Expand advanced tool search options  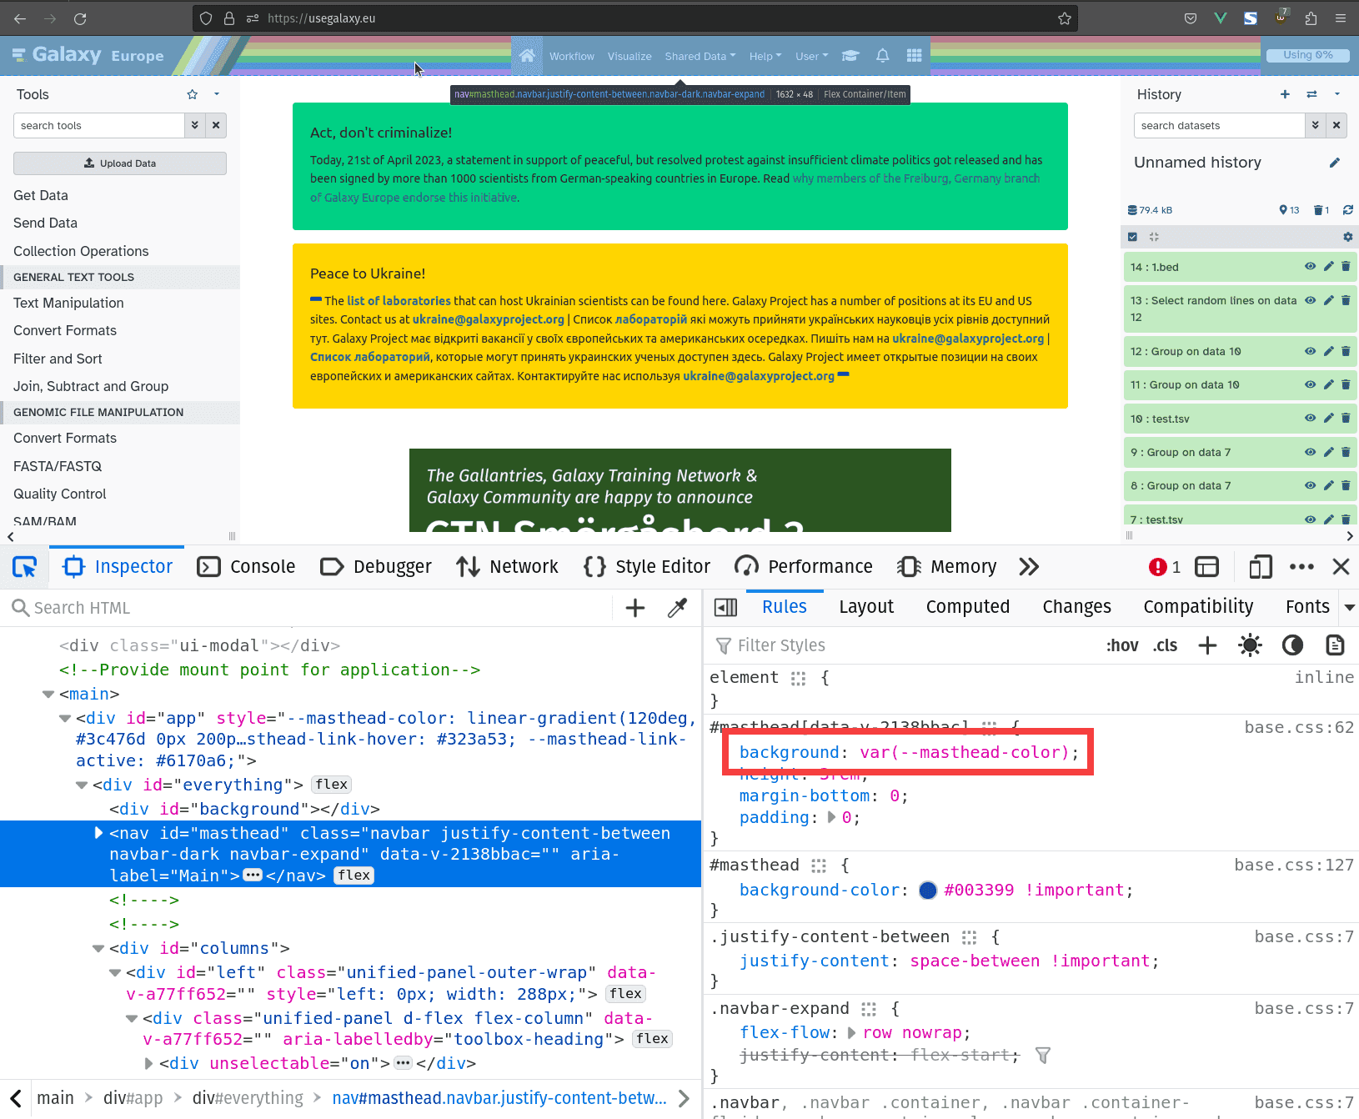coord(194,125)
